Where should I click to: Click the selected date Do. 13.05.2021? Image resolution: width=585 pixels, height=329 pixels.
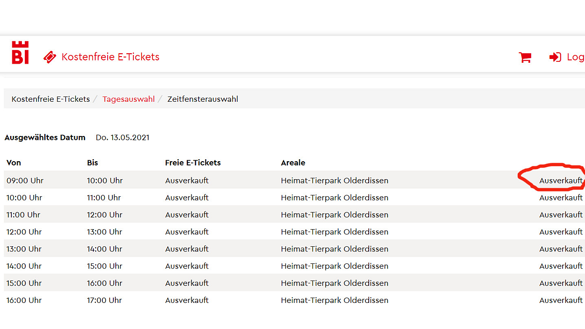pyautogui.click(x=122, y=138)
